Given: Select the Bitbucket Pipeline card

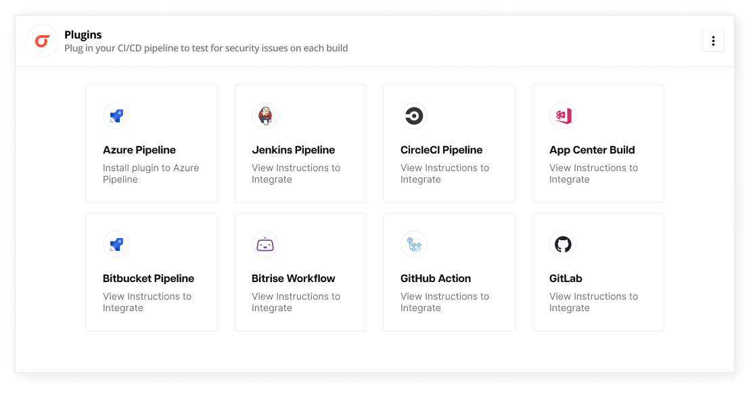Looking at the screenshot, I should point(151,272).
